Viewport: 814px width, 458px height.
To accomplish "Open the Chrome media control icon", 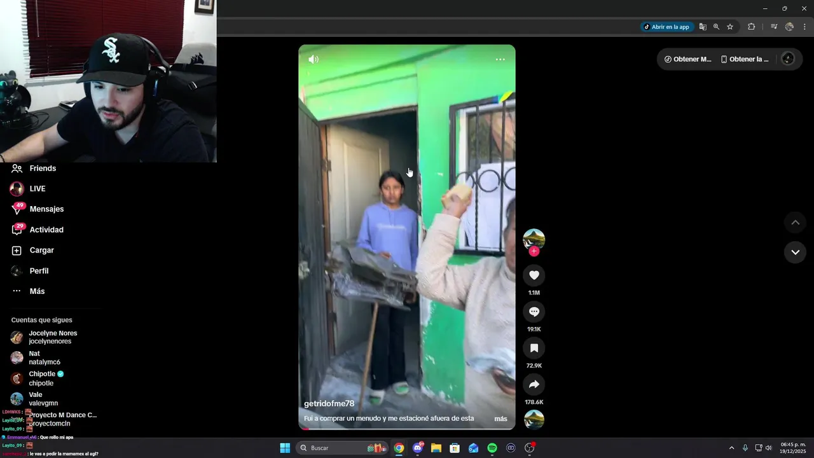I will [x=774, y=27].
